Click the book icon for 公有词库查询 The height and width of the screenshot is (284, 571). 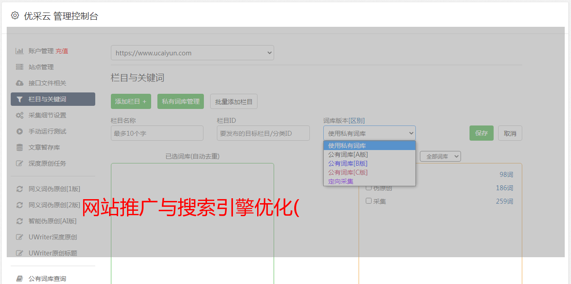click(x=20, y=279)
